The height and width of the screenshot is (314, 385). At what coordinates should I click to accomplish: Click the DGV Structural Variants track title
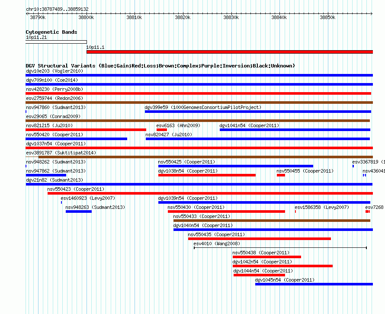tap(160, 66)
